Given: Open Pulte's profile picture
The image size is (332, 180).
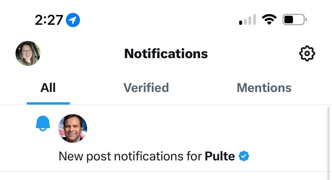Looking at the screenshot, I should (x=73, y=128).
